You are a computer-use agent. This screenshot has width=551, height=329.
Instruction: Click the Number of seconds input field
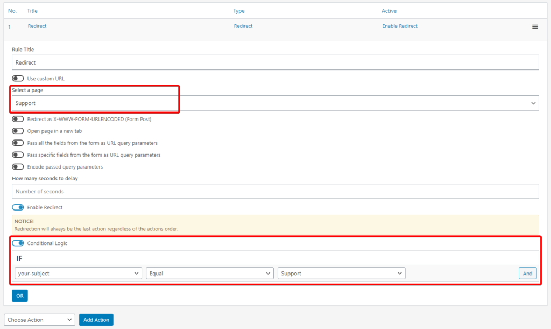(275, 191)
